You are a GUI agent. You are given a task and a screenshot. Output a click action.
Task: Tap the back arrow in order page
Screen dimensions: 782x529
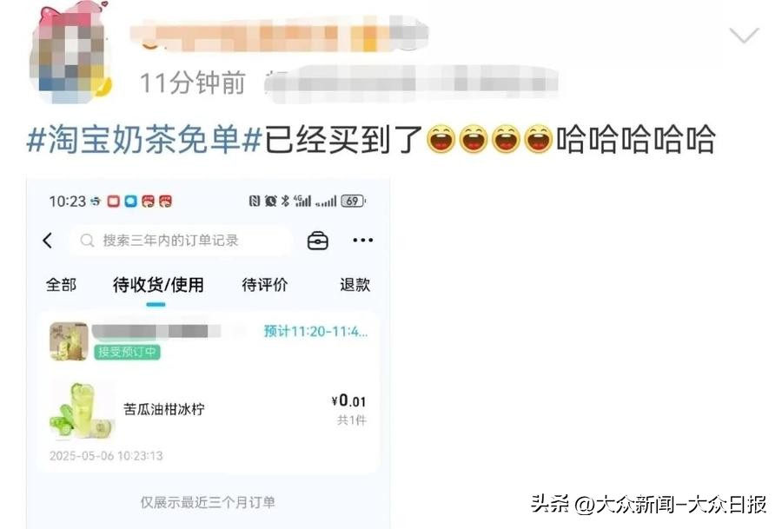48,241
